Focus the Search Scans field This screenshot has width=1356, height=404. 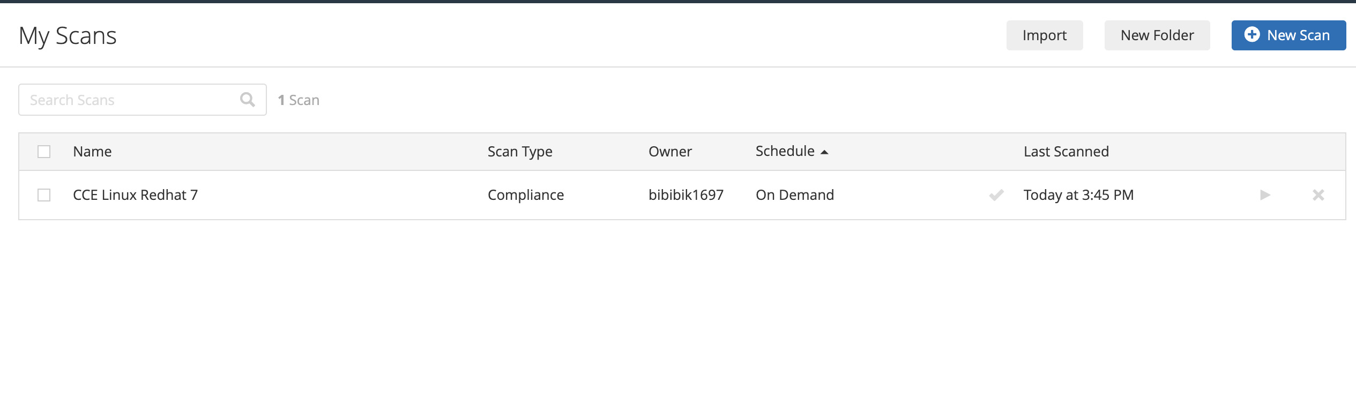click(x=143, y=100)
